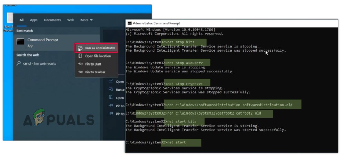The image size is (344, 159).
Task: Click the ren softwaredistribution command line
Action: [x=209, y=105]
